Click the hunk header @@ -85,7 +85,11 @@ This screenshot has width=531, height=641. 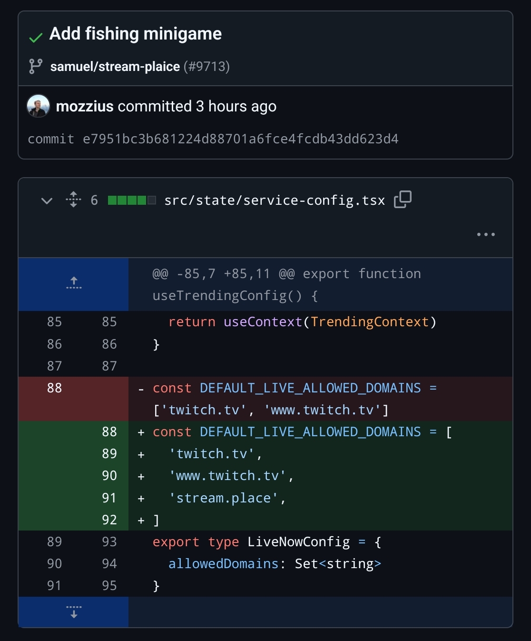286,274
